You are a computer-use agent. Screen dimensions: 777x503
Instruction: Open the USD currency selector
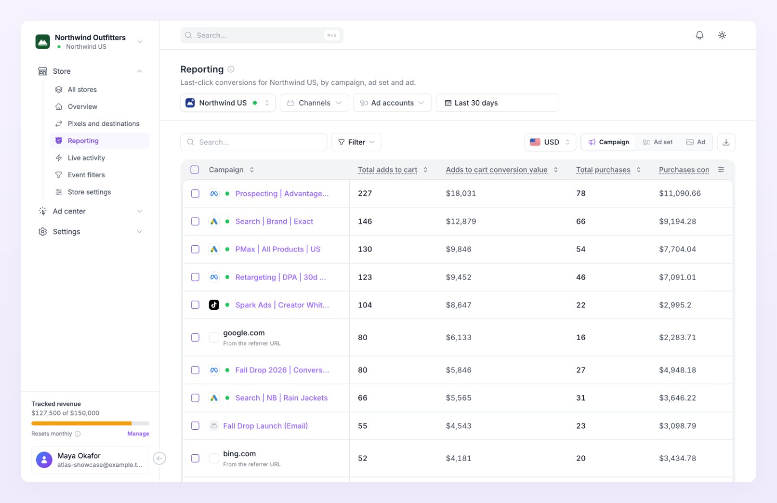coord(550,142)
